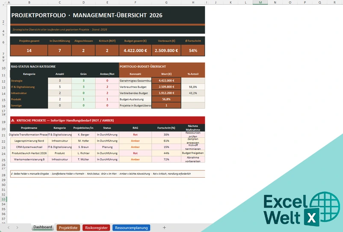Click the '%-Anteil' column header
Viewport: 343px width, 232px height.
(193, 74)
